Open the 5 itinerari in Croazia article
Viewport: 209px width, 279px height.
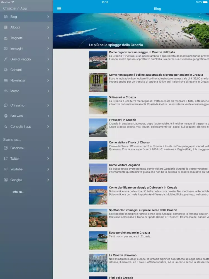(149, 105)
